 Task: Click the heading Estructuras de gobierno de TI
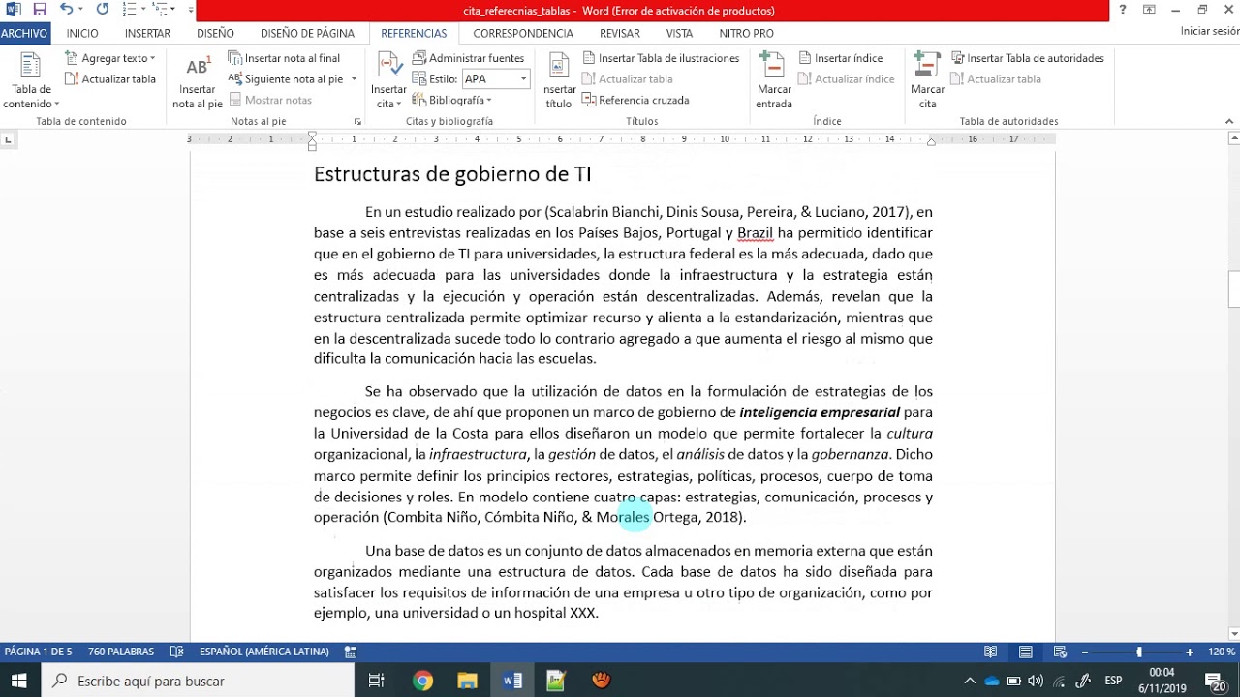pos(452,174)
